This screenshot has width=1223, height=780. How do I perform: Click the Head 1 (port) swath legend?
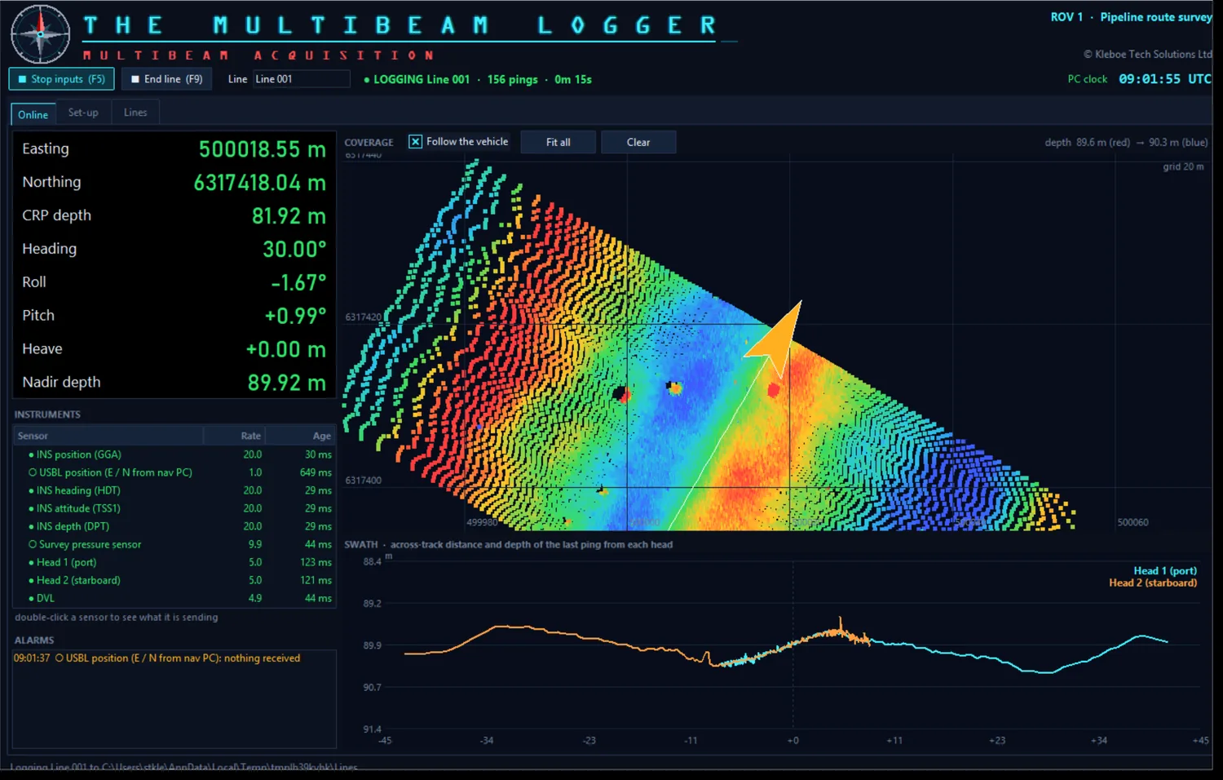pyautogui.click(x=1165, y=571)
